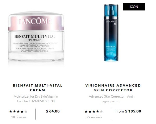This screenshot has width=156, height=124.
Task: Open Bienfait Multi-Vital Cream product title
Action: [38, 88]
